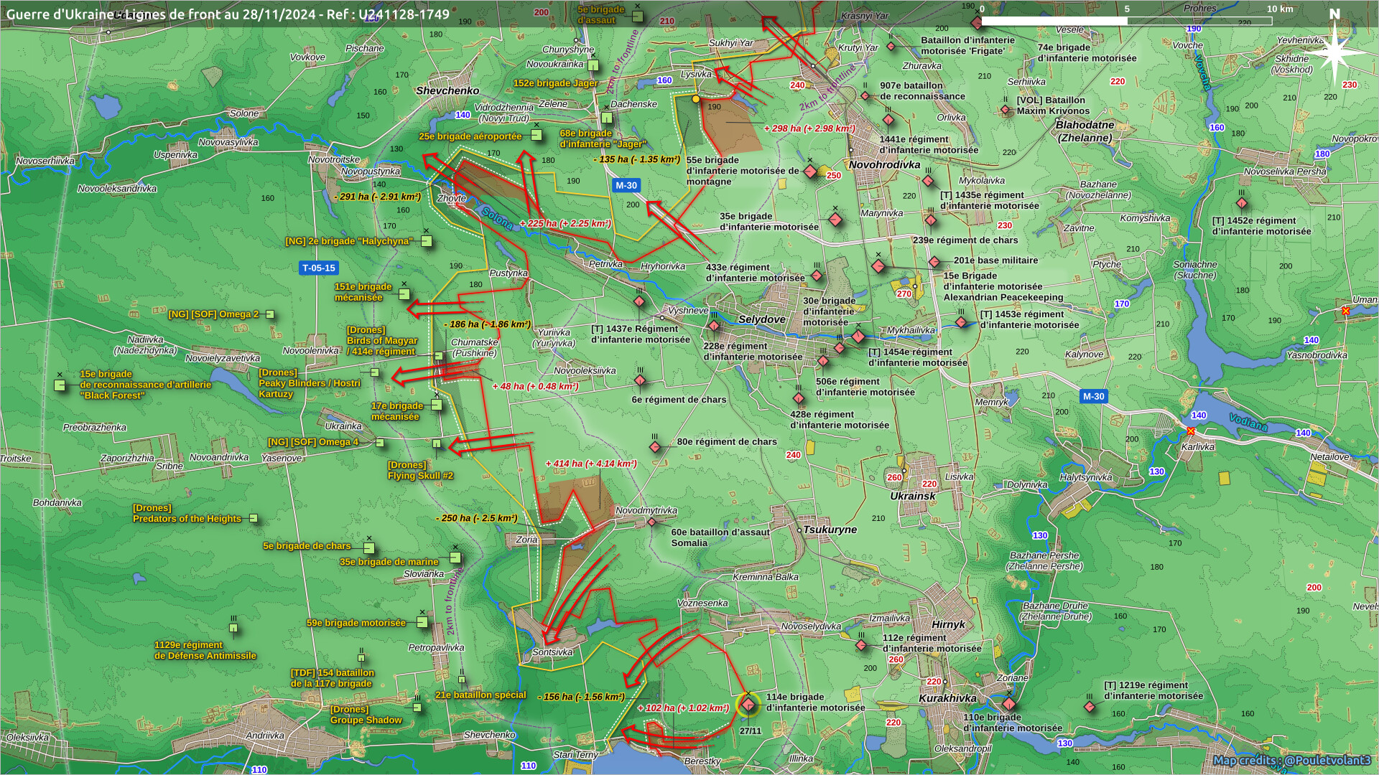The width and height of the screenshot is (1379, 775).
Task: Click the map title header text
Action: pyautogui.click(x=228, y=14)
